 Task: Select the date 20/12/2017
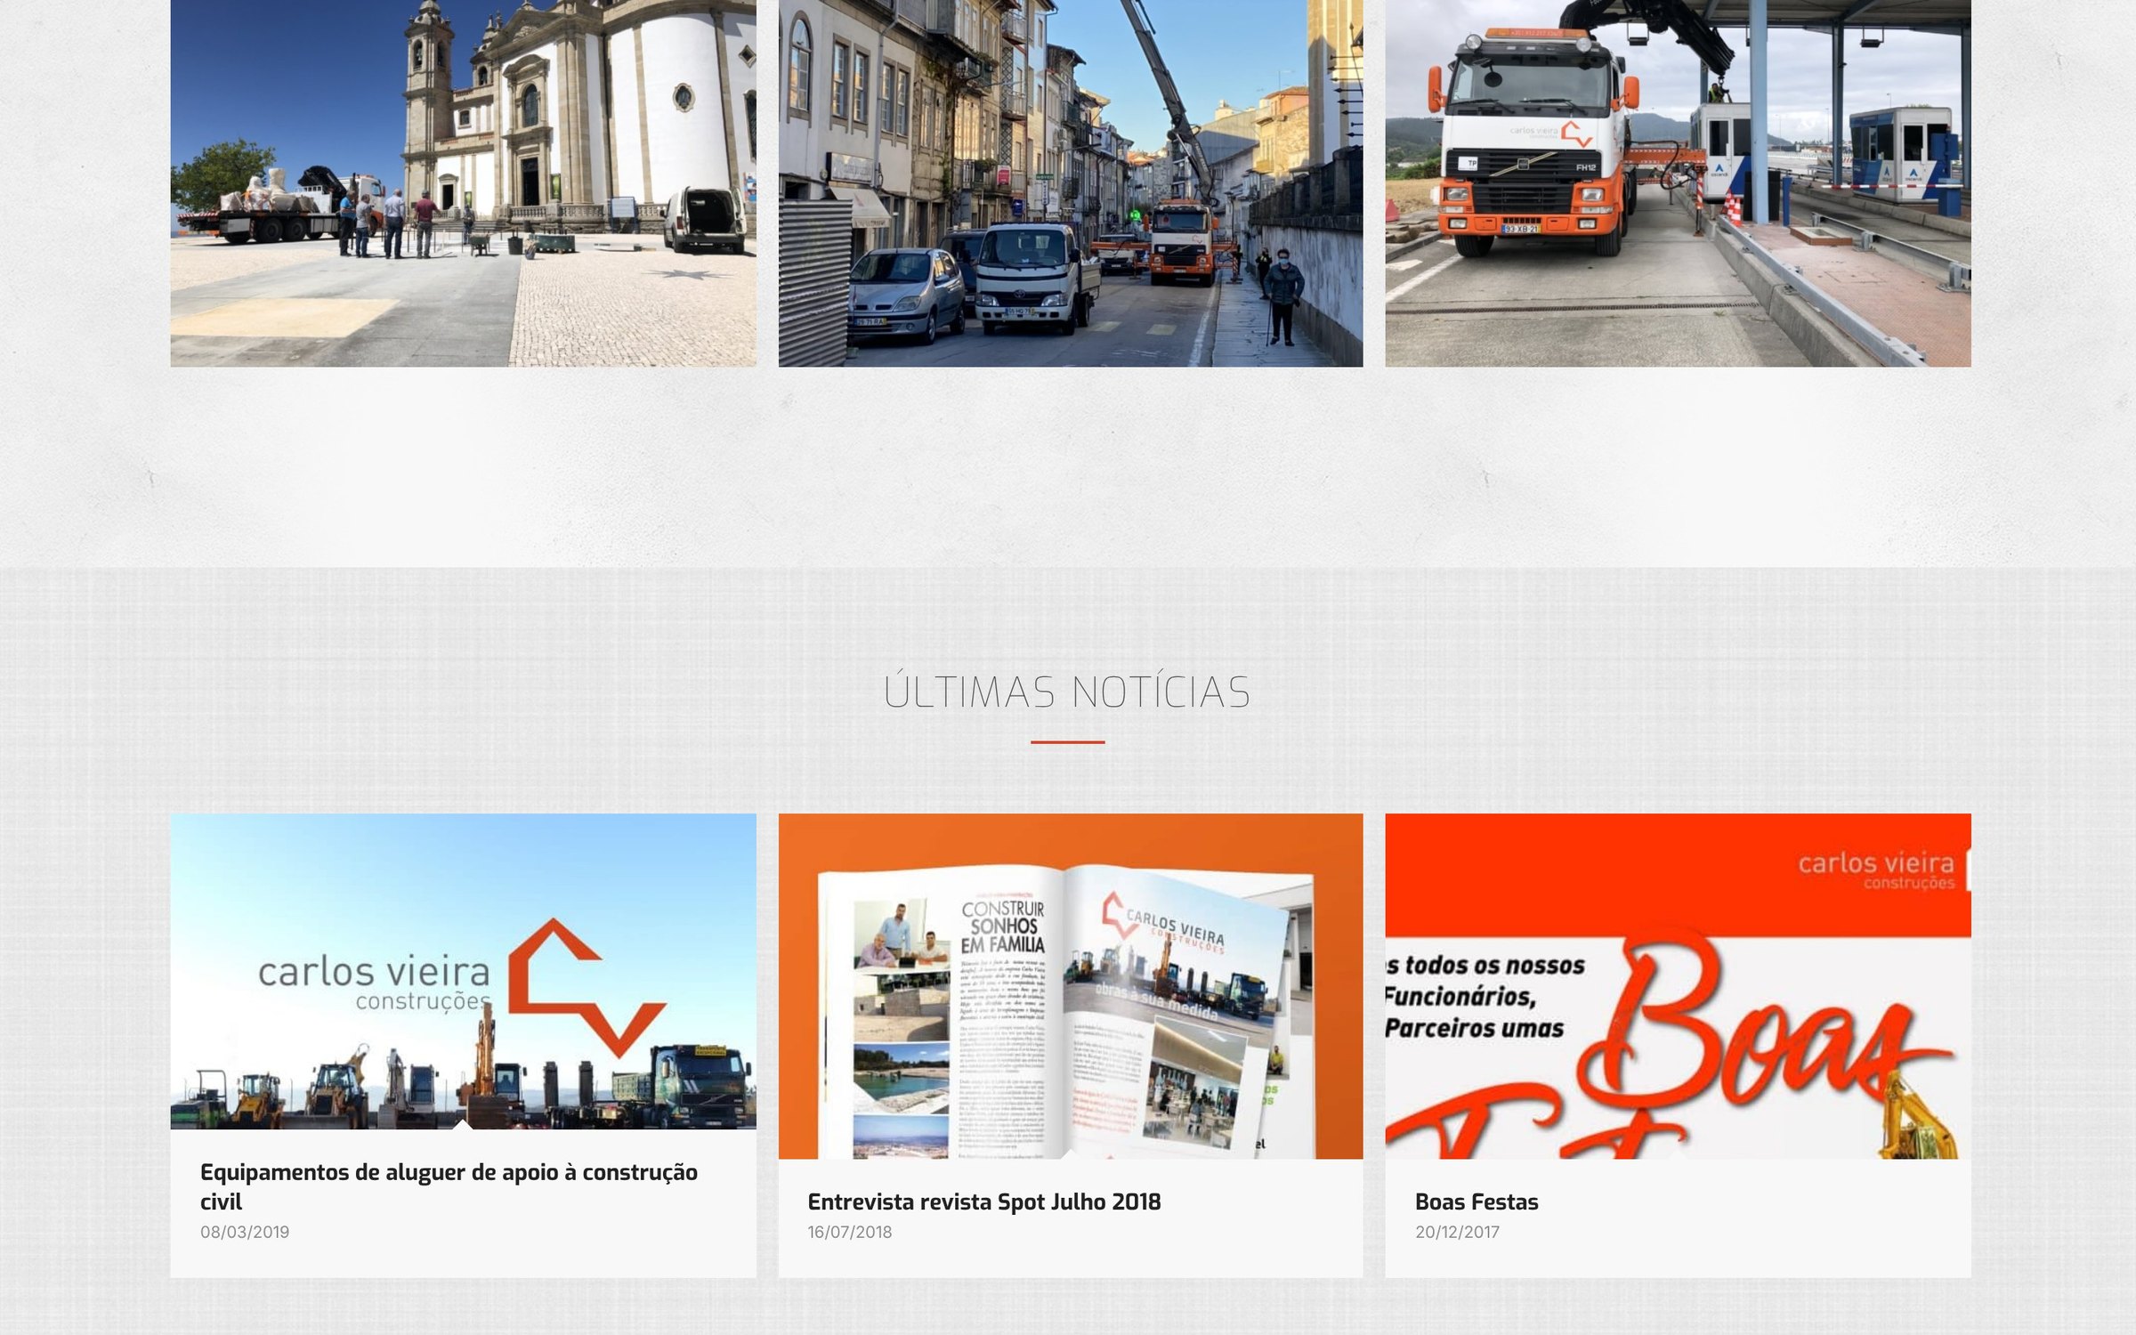(x=1457, y=1232)
